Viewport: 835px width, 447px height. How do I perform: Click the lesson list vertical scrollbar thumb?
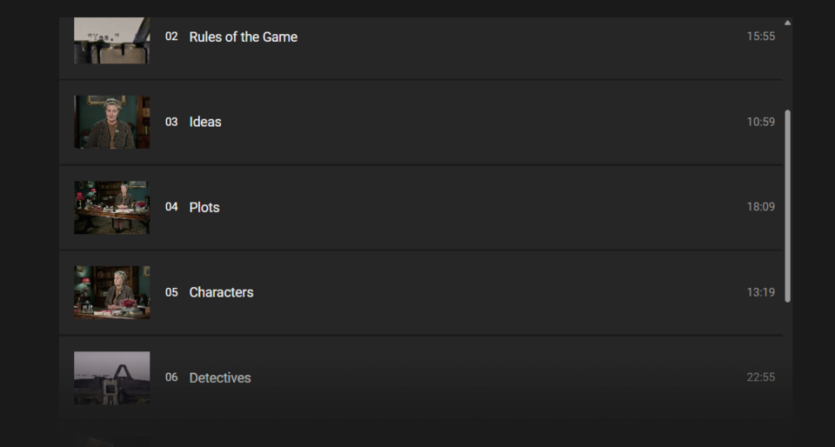(788, 205)
